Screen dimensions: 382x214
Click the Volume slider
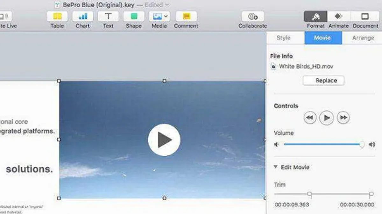tap(324, 144)
